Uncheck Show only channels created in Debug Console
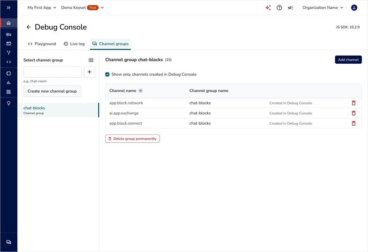The image size is (368, 252). tap(107, 74)
